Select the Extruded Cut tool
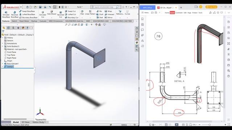 point(43,14)
